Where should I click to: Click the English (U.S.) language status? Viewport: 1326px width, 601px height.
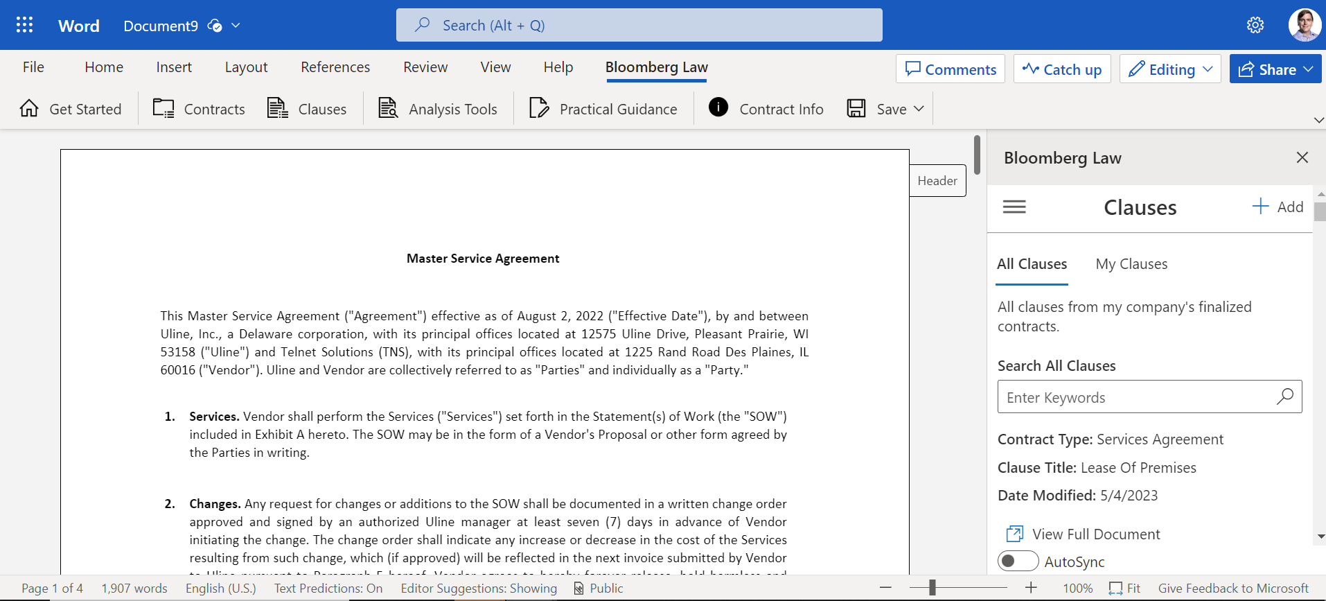pyautogui.click(x=220, y=588)
